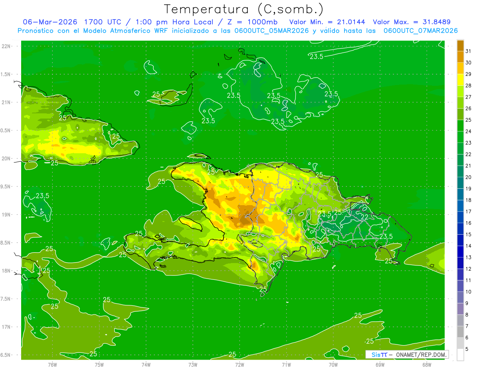Click the '70W' longitude axis label

(x=333, y=365)
